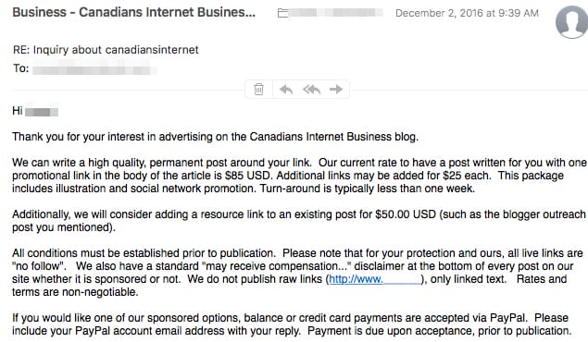Place cursor in Thank you for your interest line
The width and height of the screenshot is (588, 342).
coord(215,137)
